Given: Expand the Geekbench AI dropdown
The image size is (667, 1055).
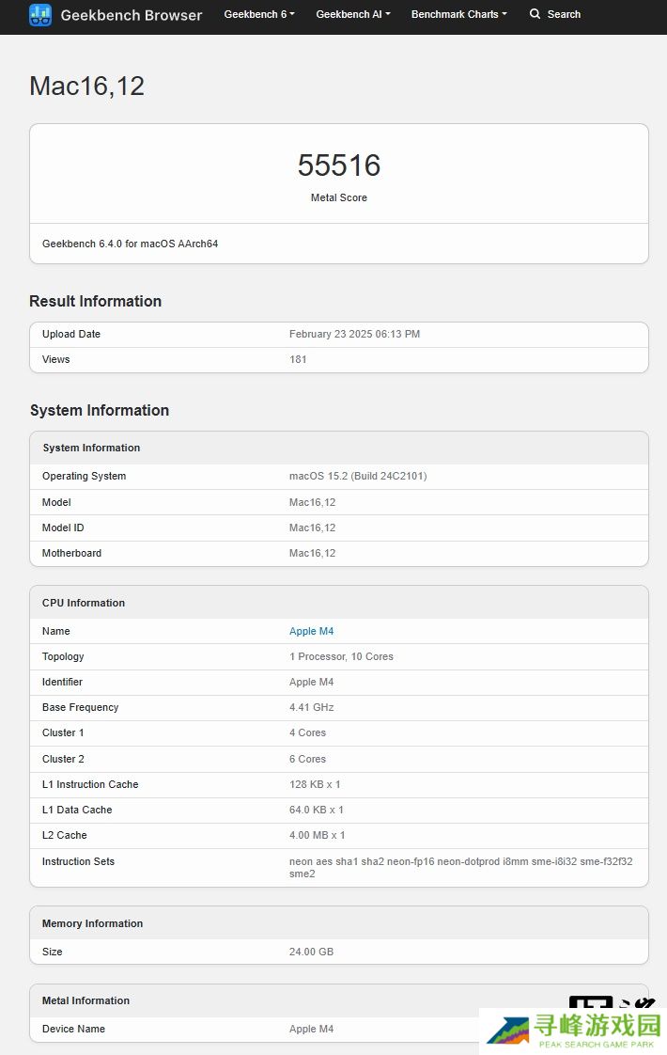Looking at the screenshot, I should pos(353,14).
